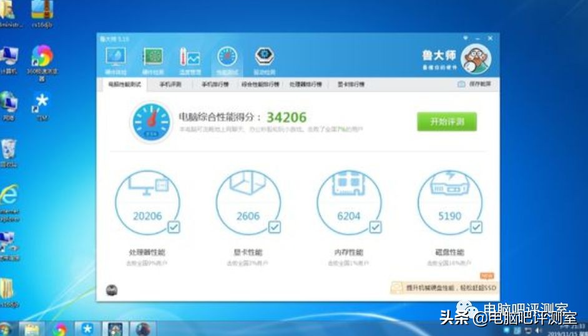588x336 pixels.
Task: Switch to the 手机排行榜 tab
Action: tap(215, 84)
